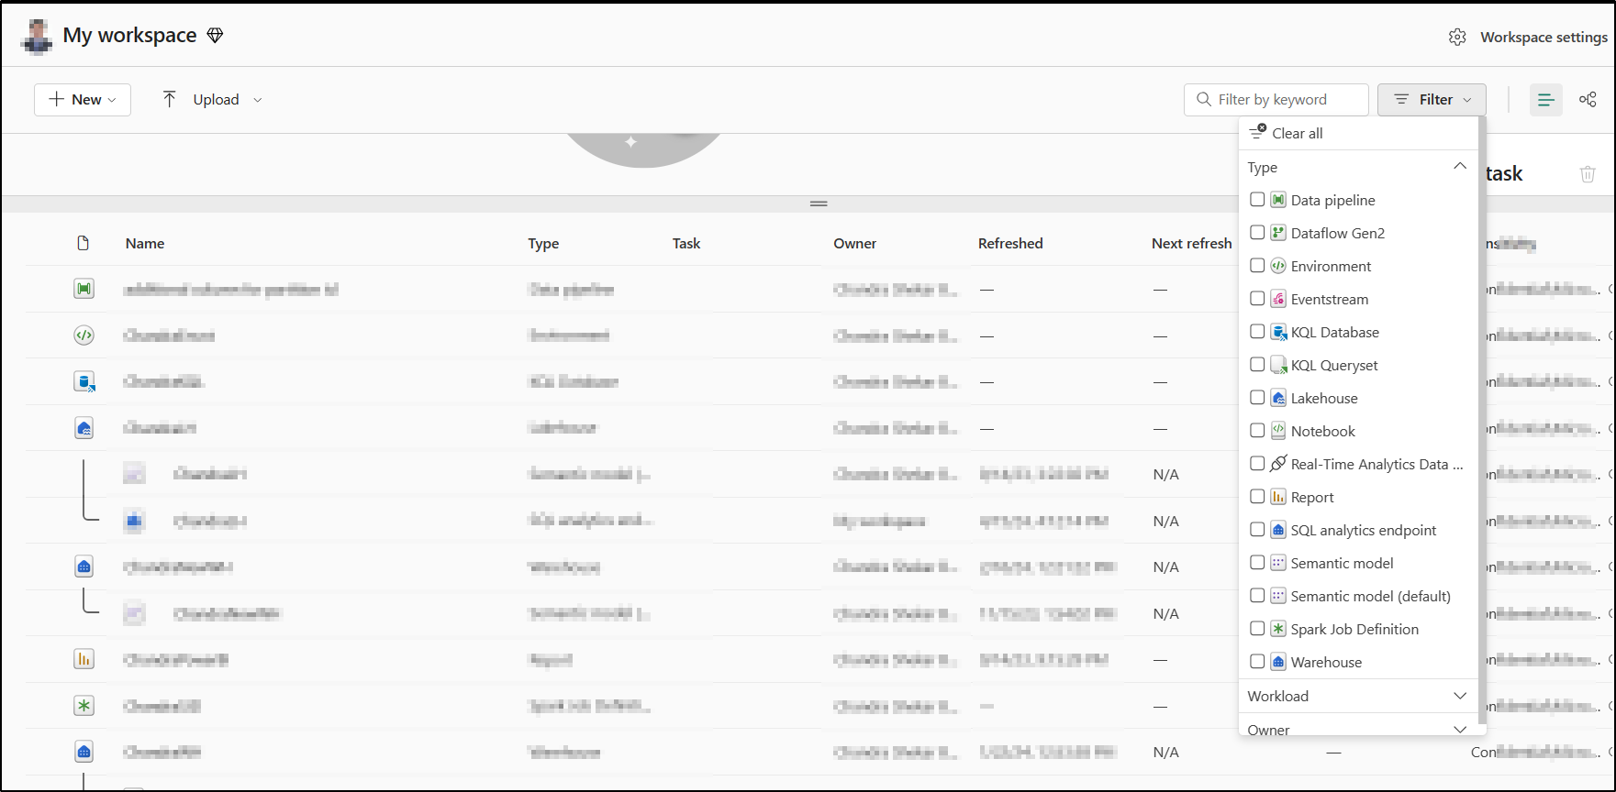1616x792 pixels.
Task: Check the Lakehouse filter checkbox
Action: pyautogui.click(x=1257, y=397)
